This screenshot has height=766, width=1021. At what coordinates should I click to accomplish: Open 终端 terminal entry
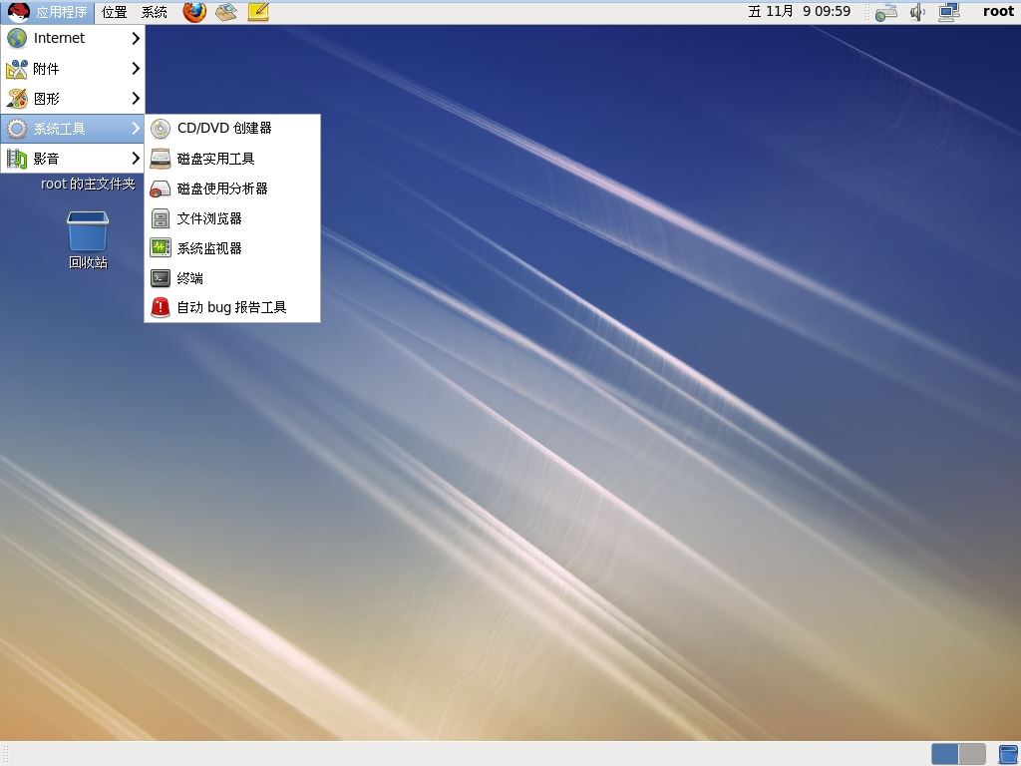click(231, 278)
